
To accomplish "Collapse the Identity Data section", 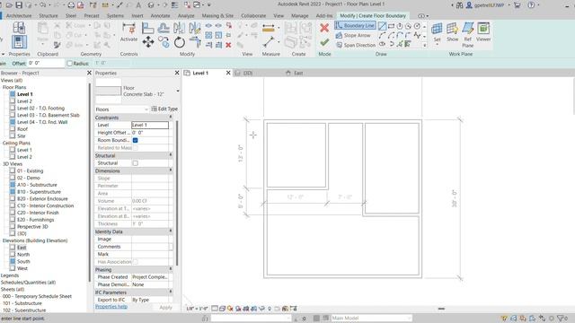I will pos(171,231).
